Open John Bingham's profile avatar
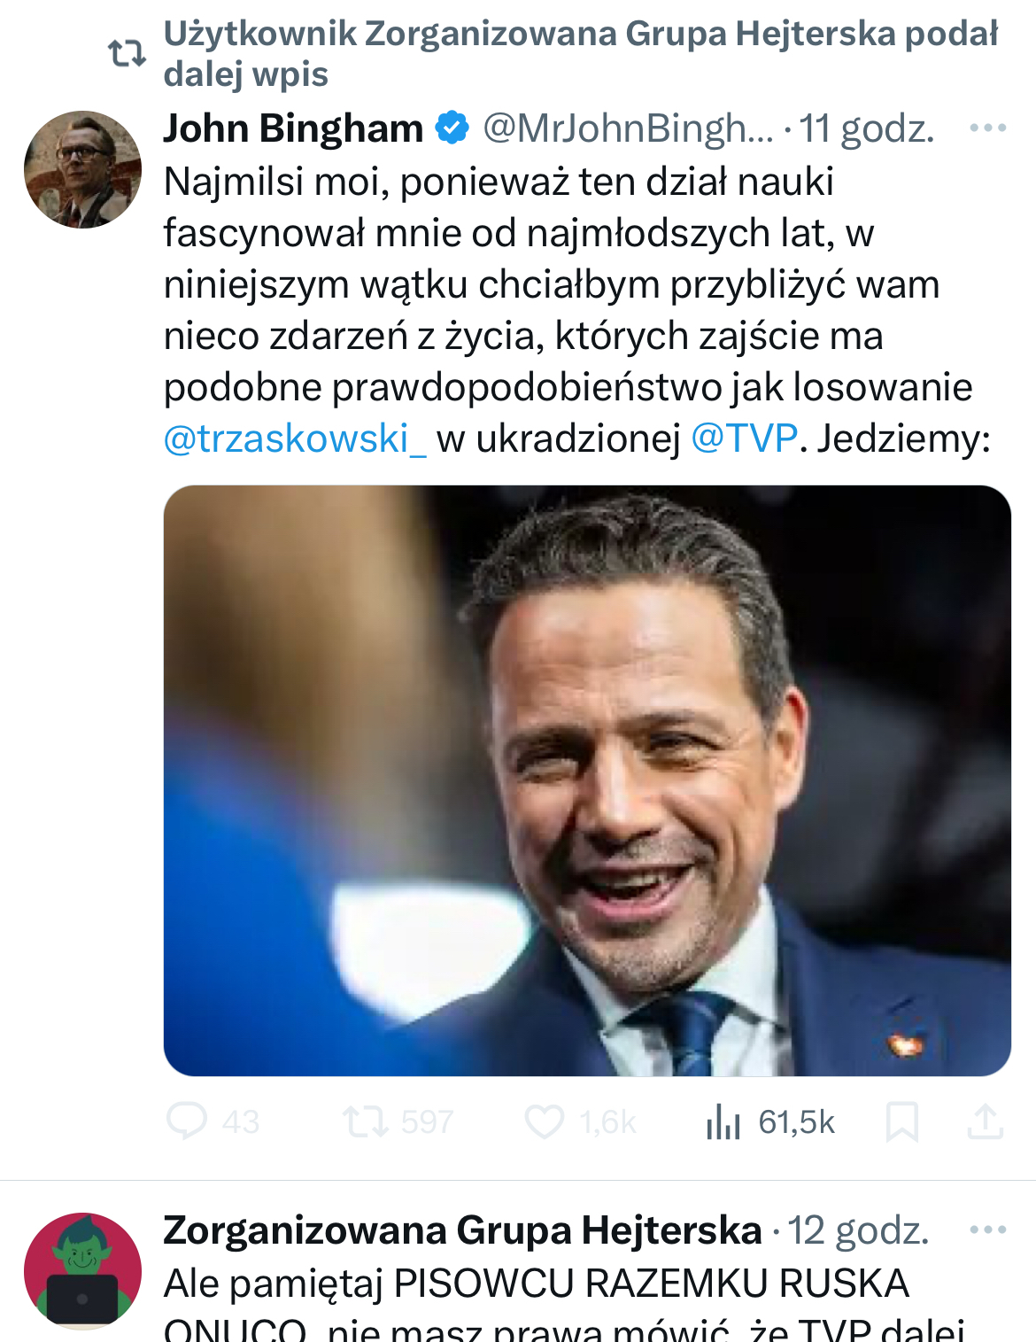1036x1342 pixels. tap(82, 169)
